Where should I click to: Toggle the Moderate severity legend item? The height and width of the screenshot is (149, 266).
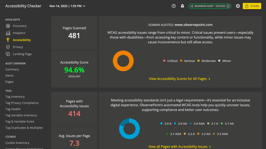207,61
